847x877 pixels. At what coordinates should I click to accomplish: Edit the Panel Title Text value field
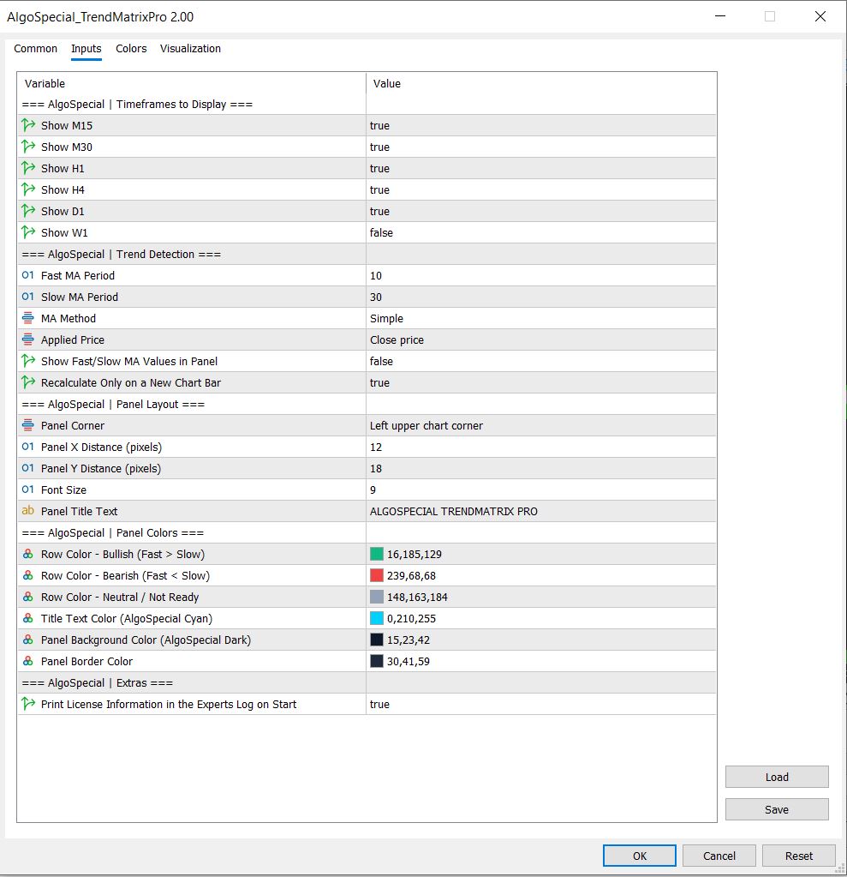click(540, 511)
